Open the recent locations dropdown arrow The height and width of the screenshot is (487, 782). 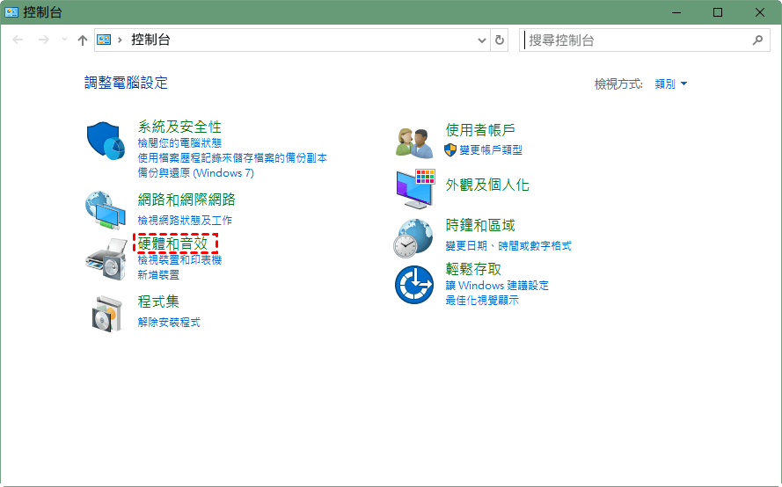coord(64,40)
